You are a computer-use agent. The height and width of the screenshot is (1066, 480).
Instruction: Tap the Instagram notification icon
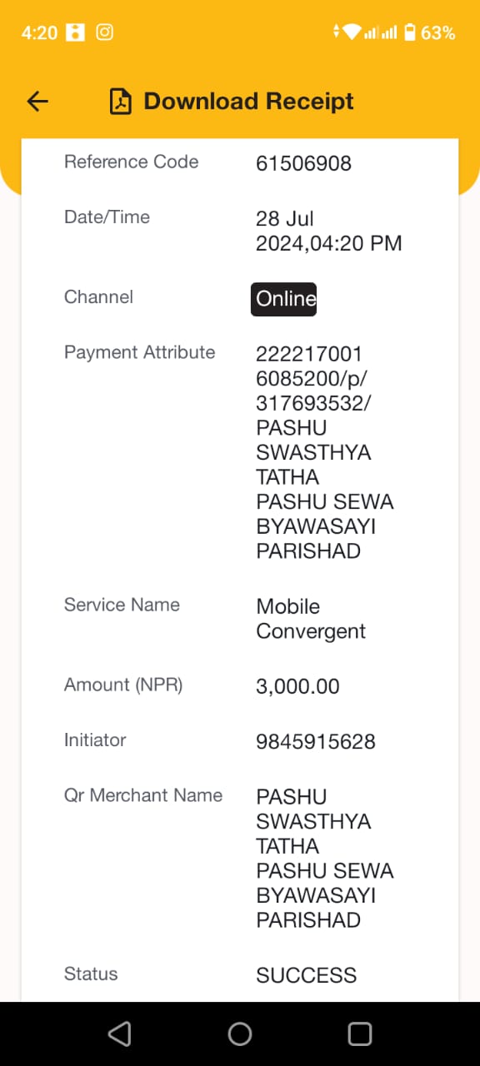pyautogui.click(x=105, y=32)
